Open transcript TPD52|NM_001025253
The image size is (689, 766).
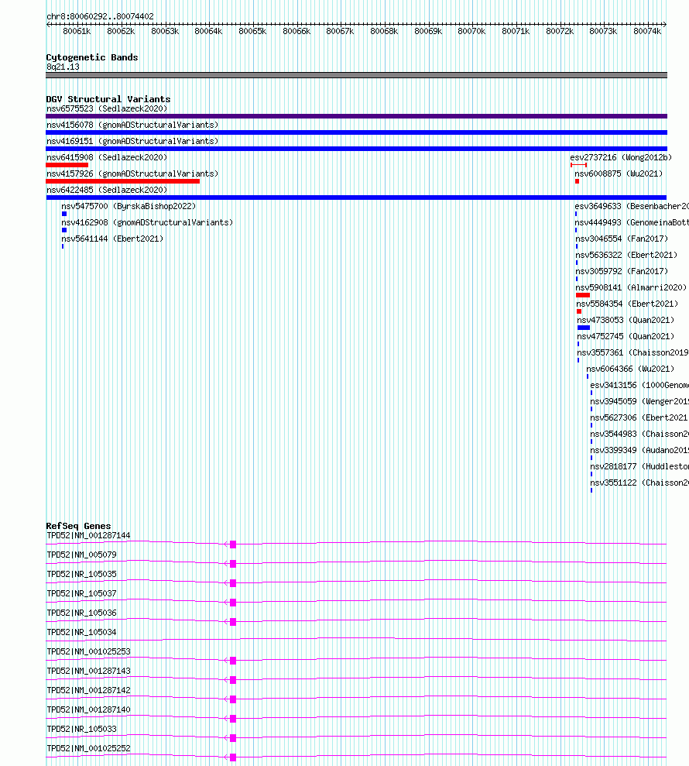point(88,651)
